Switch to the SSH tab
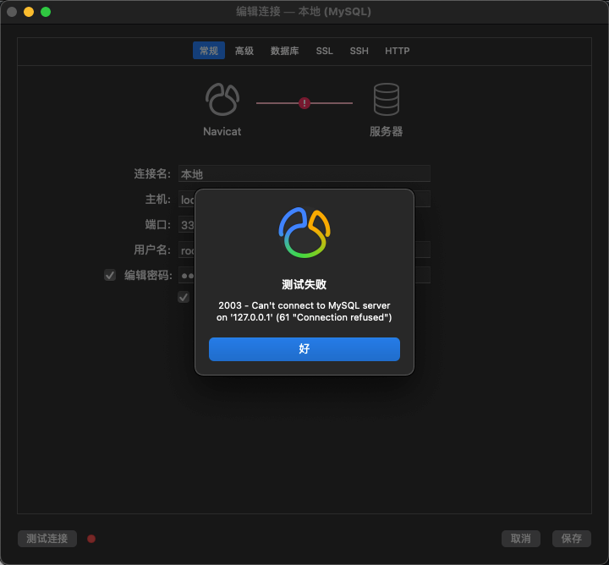 (359, 51)
